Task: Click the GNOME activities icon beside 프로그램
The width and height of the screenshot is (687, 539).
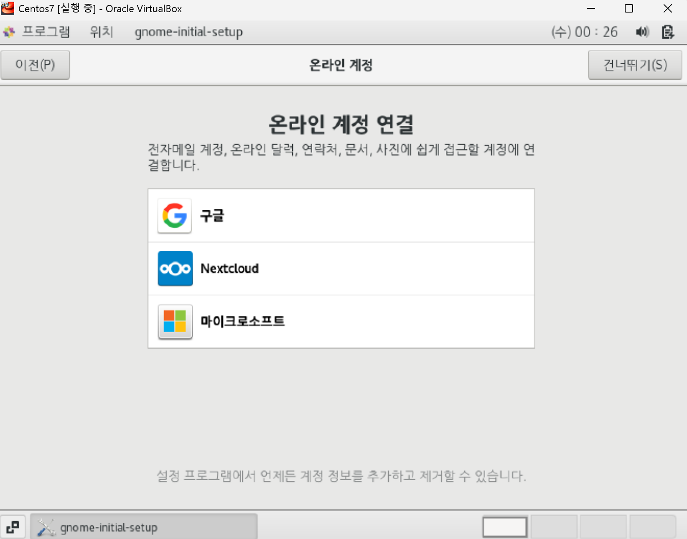Action: [x=9, y=32]
